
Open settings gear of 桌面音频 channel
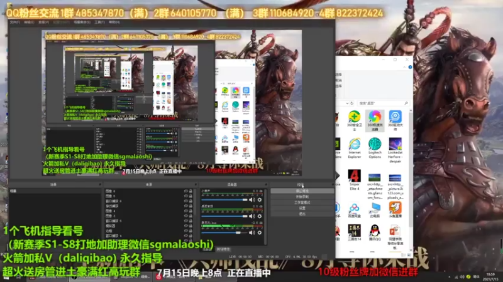click(x=260, y=216)
